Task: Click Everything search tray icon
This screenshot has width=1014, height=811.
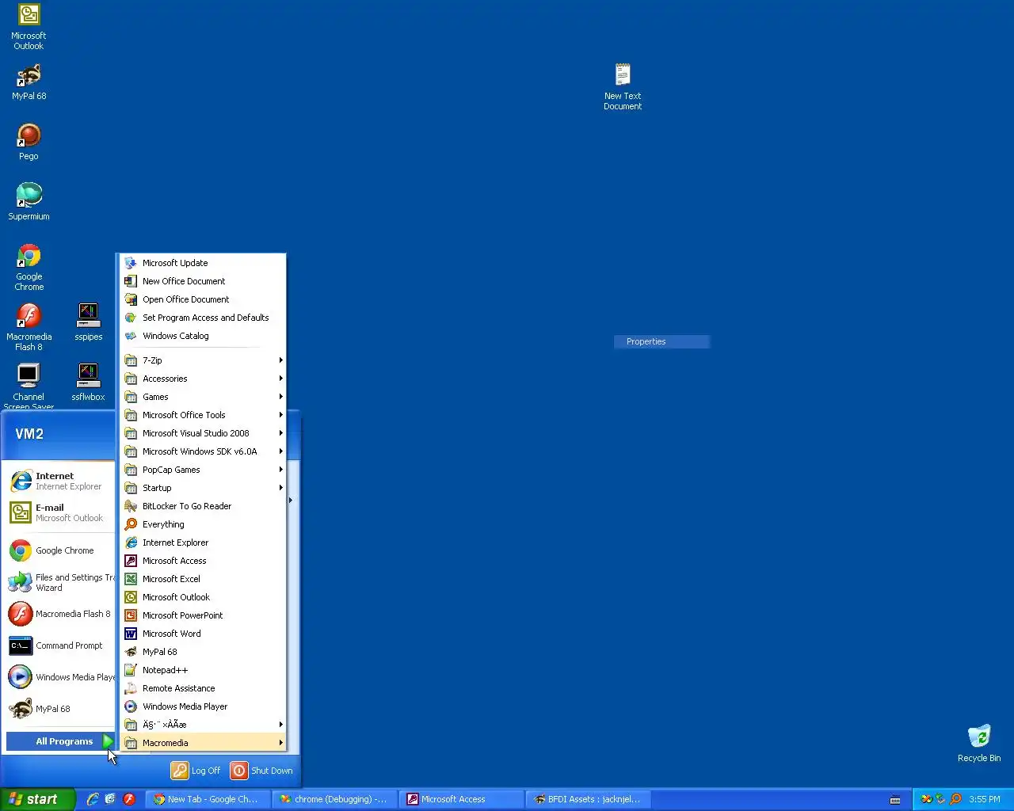Action: pos(955,799)
